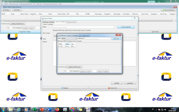Image resolution: width=179 pixels, height=112 pixels.
Task: Open Excel from the taskbar
Action: click(34, 109)
